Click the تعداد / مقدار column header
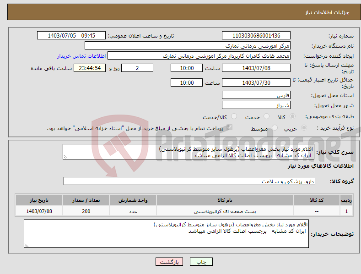Image resolution: width=361 pixels, height=274 pixels. pyautogui.click(x=86, y=200)
